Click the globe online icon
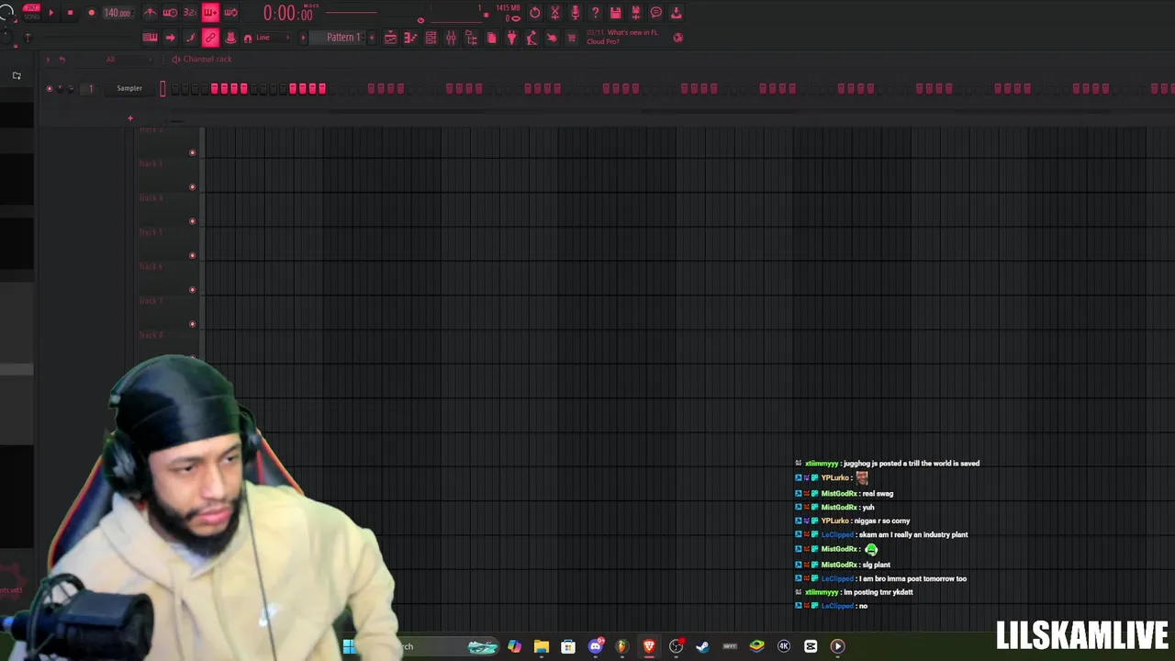The image size is (1175, 661). pos(678,38)
